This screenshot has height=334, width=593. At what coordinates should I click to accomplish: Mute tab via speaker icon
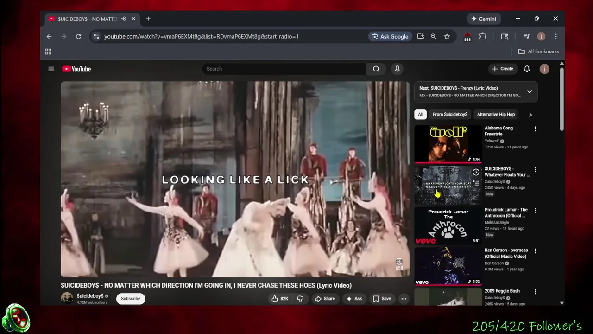pyautogui.click(x=124, y=19)
